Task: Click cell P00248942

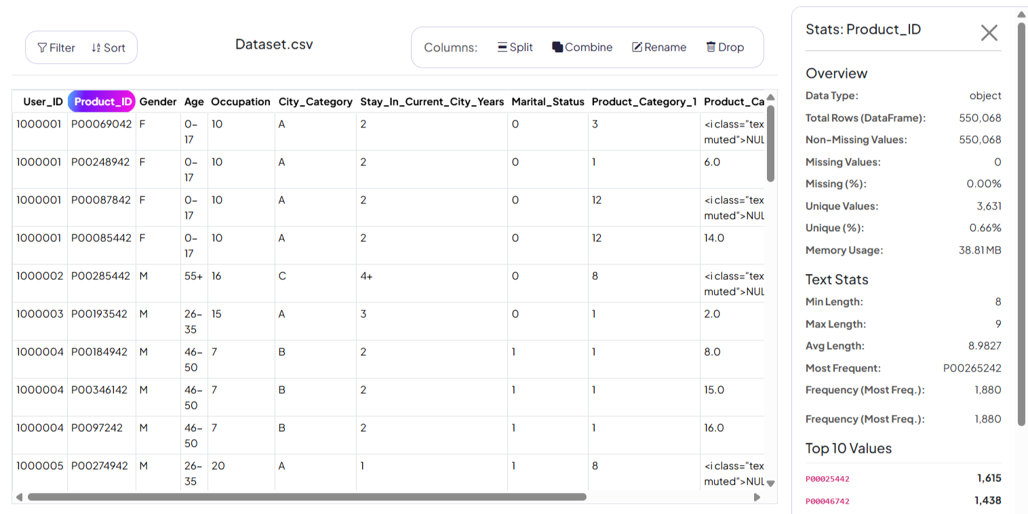Action: 102,170
